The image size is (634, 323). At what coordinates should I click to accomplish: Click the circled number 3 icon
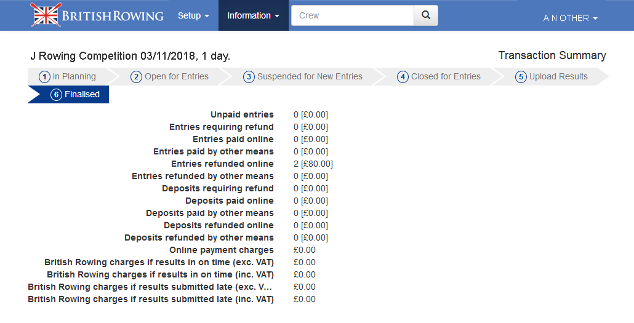click(249, 77)
